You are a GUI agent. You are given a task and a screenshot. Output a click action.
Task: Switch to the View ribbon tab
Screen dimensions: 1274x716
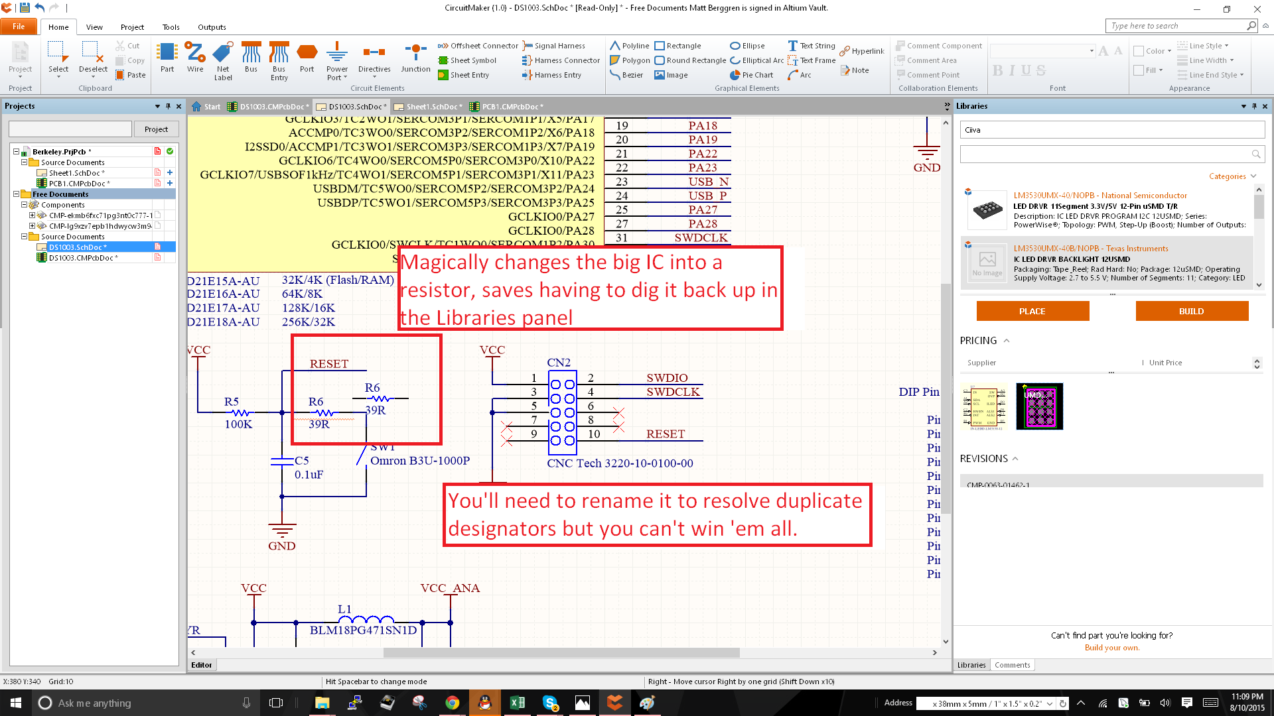tap(94, 27)
